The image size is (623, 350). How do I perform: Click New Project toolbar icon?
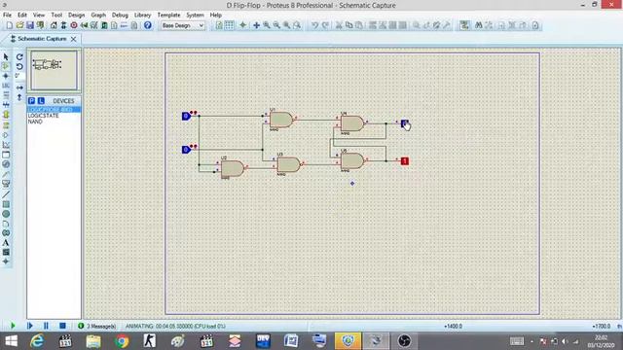pos(9,25)
